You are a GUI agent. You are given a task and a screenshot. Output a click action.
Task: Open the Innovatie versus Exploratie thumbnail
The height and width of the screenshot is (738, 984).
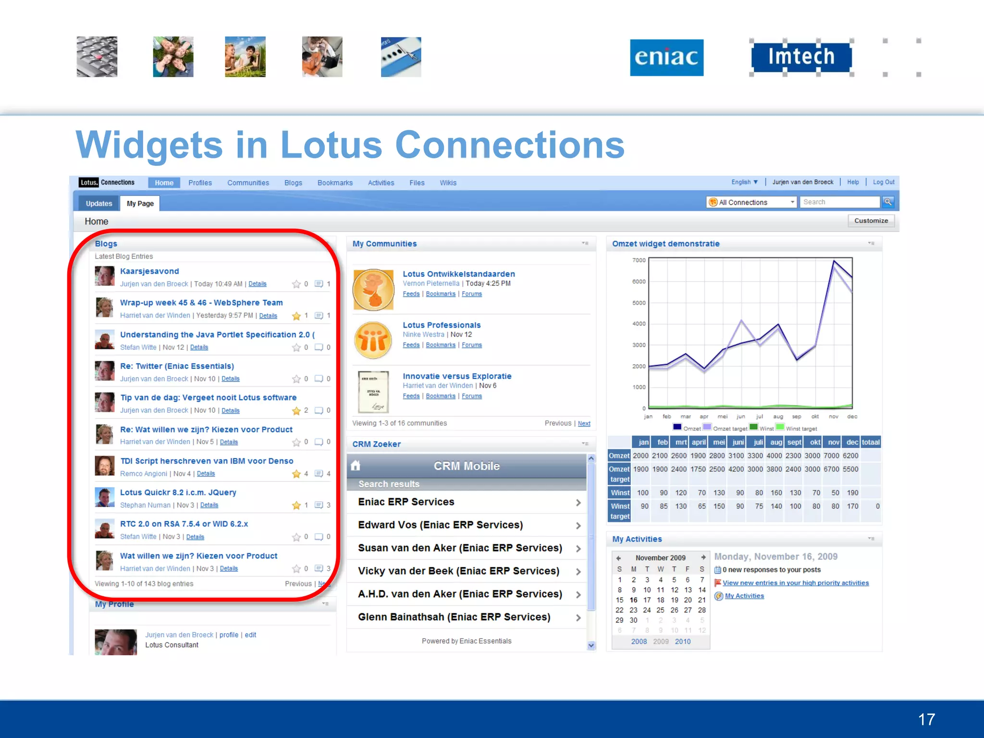point(373,392)
